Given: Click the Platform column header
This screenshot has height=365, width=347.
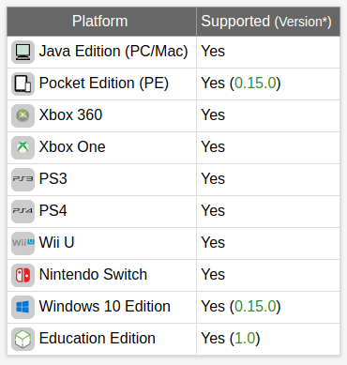Looking at the screenshot, I should tap(101, 22).
